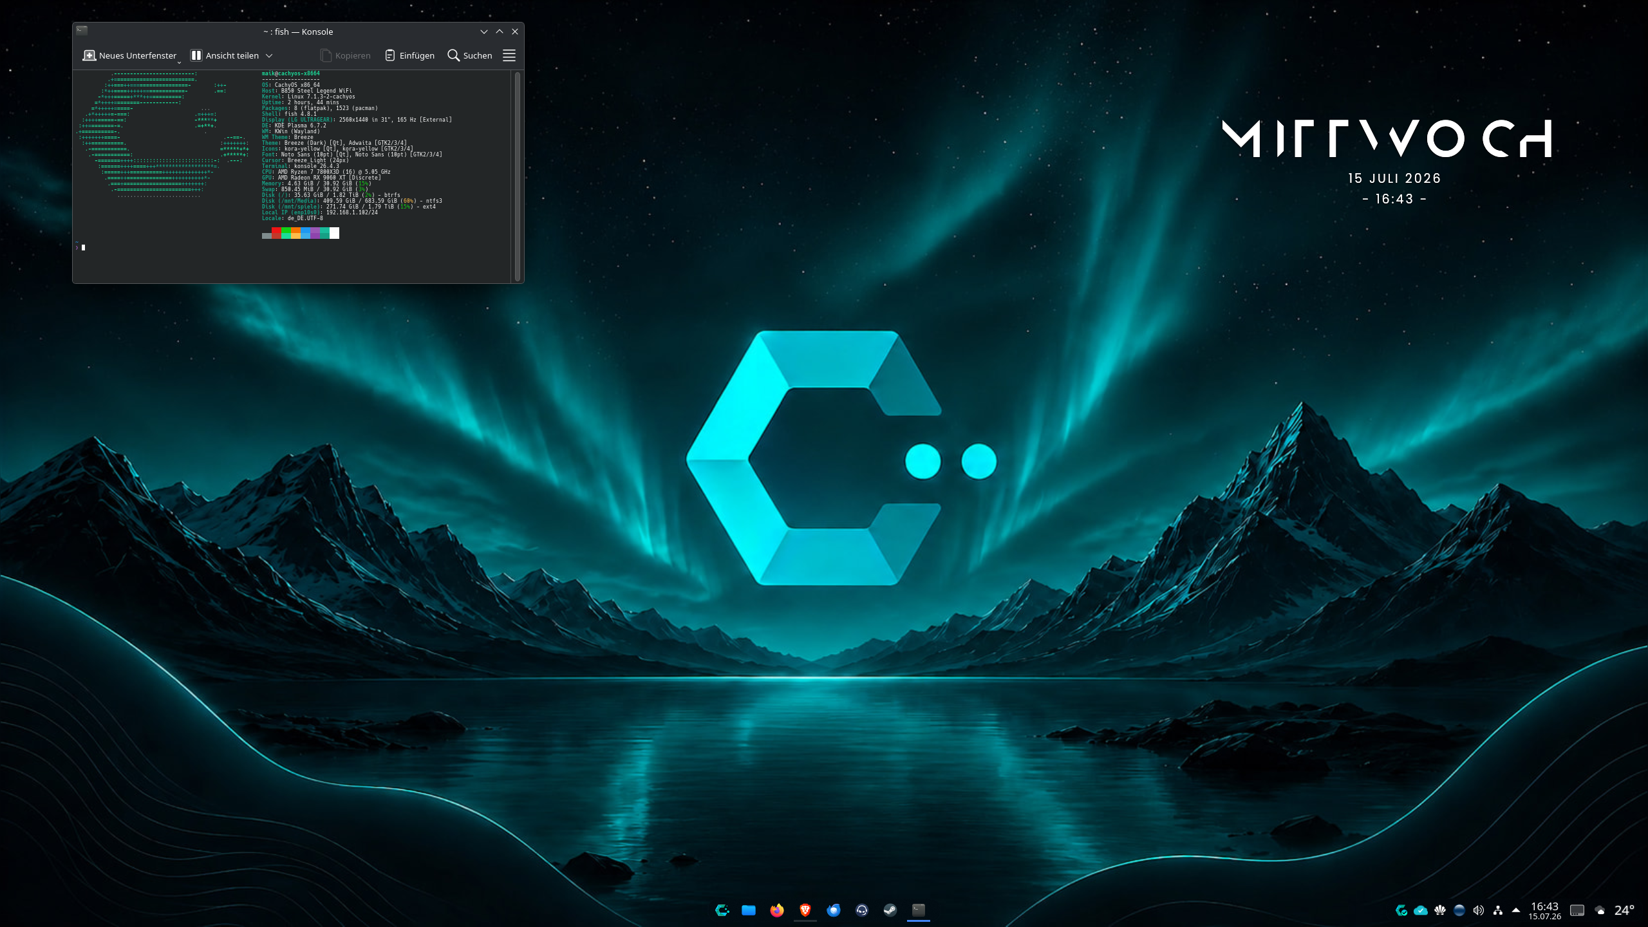Click the Konsole window icon in the title bar
Viewport: 1648px width, 927px height.
(x=82, y=31)
